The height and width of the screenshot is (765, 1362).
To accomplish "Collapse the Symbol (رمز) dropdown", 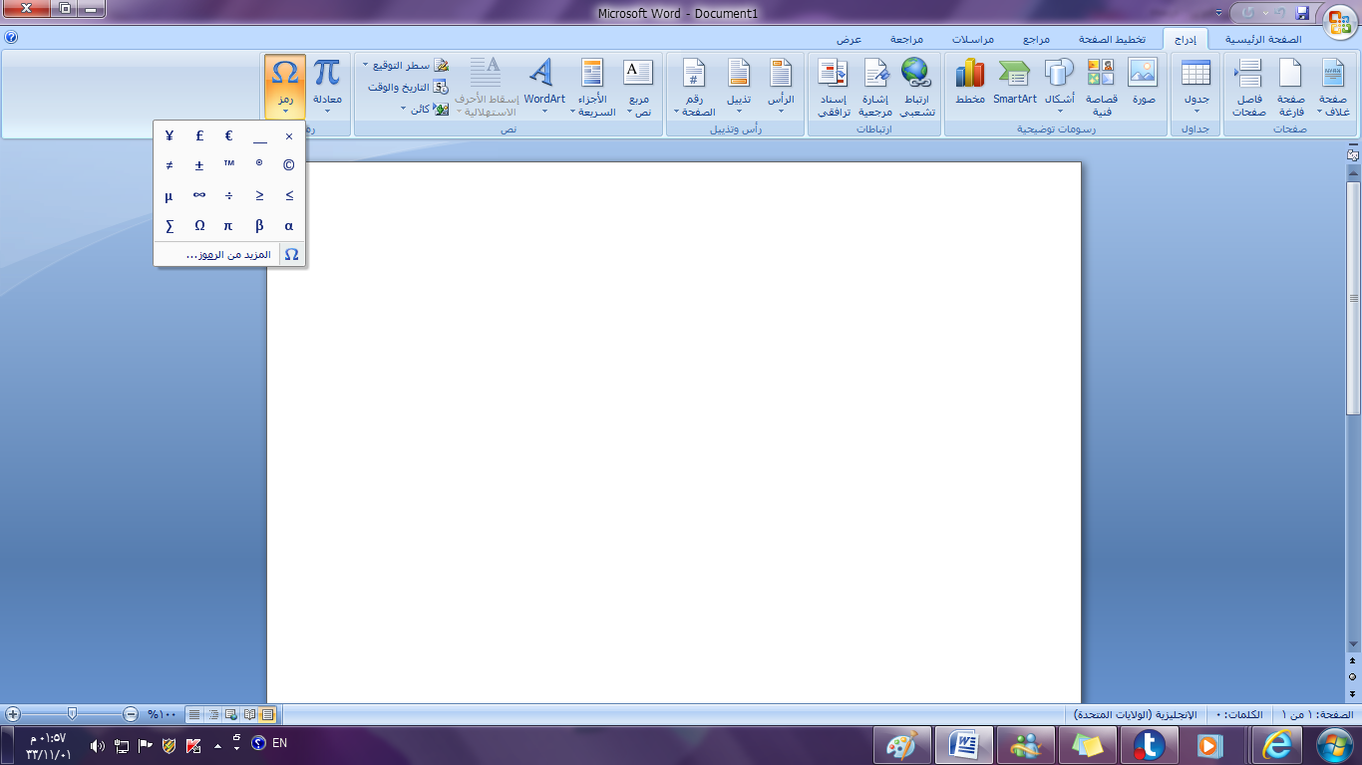I will pyautogui.click(x=285, y=87).
